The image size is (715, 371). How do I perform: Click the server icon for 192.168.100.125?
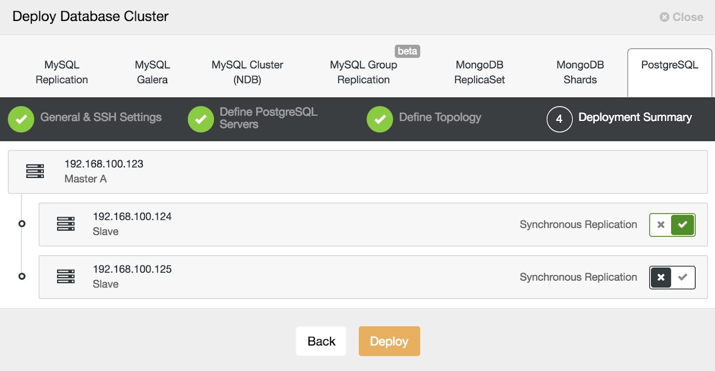pos(66,277)
